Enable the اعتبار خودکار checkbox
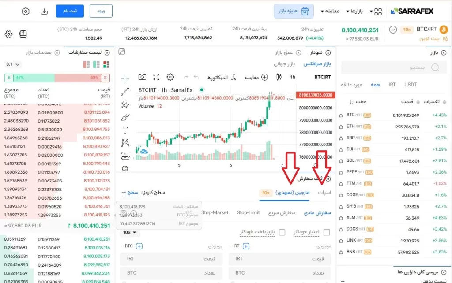Image resolution: width=452 pixels, height=283 pixels. coord(327,232)
